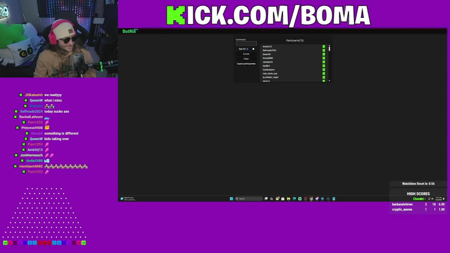Viewport: 450px width, 253px height.
Task: Select participant QueenW in list
Action: 266,54
